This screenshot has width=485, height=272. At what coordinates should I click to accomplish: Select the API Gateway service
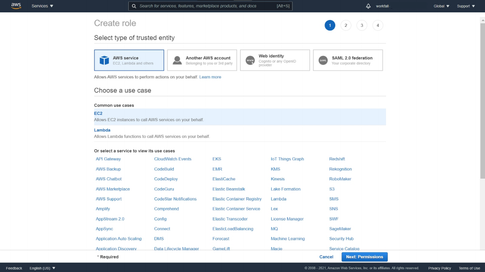[x=108, y=159]
